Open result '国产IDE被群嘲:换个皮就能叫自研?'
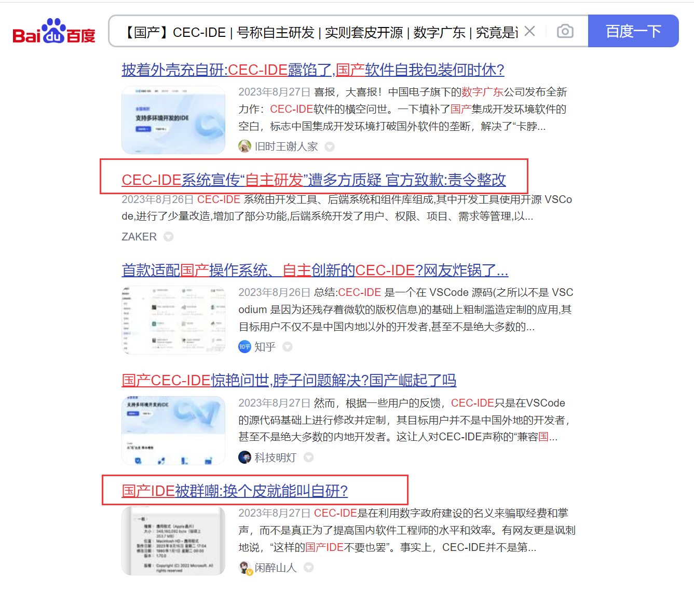 [235, 491]
